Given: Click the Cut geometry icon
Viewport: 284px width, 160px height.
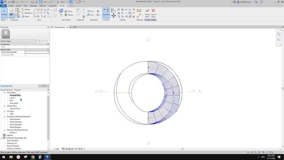Looking at the screenshot, I should pos(88,11).
